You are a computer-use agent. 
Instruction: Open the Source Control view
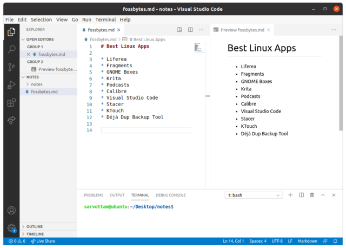(x=11, y=67)
